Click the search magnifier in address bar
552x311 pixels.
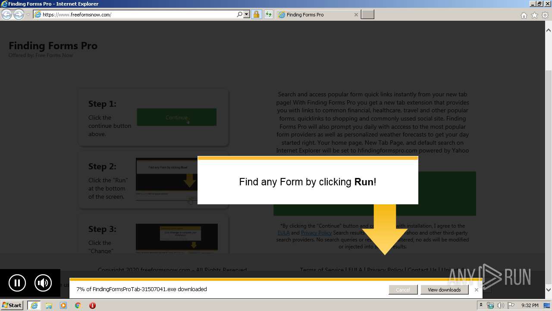240,15
